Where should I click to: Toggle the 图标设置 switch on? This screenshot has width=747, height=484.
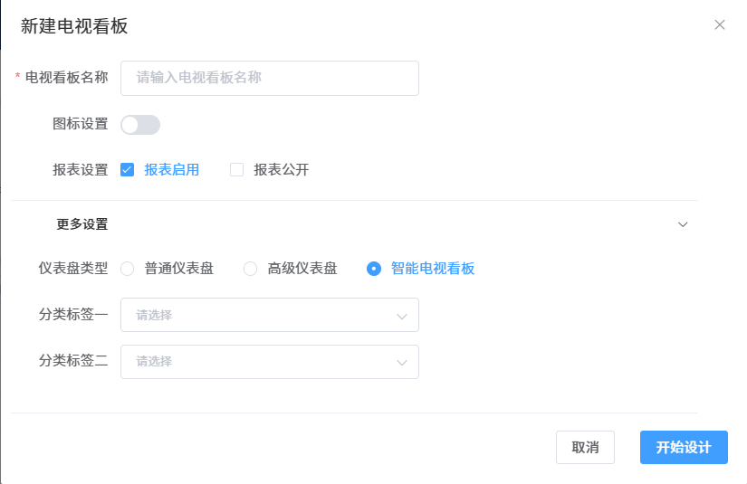140,125
